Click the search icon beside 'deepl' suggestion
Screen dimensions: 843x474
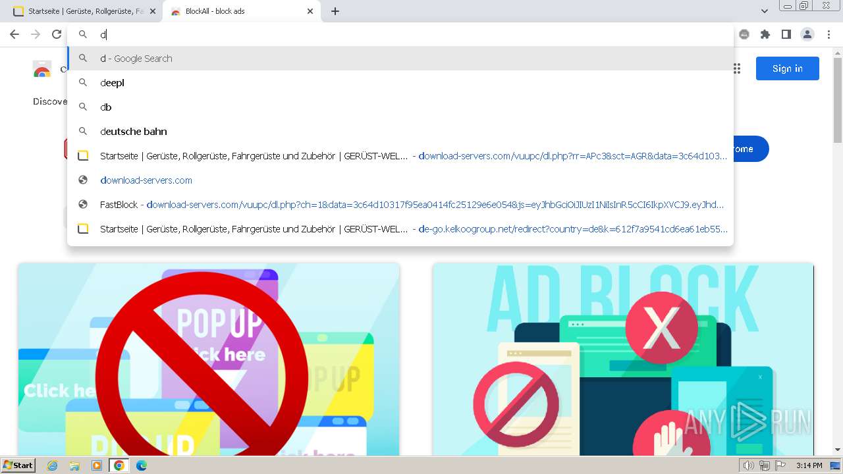[x=83, y=83]
